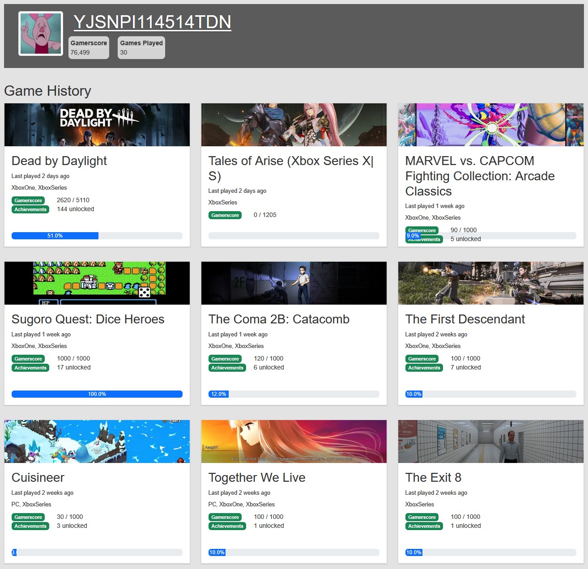588x569 pixels.
Task: Click the Piglet profile avatar picture
Action: (x=41, y=34)
